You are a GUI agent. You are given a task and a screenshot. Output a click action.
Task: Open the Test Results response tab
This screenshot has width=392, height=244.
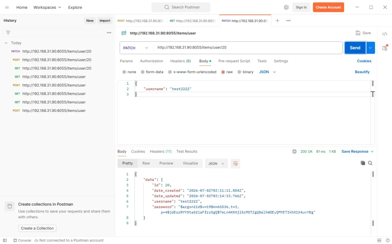pos(187,152)
